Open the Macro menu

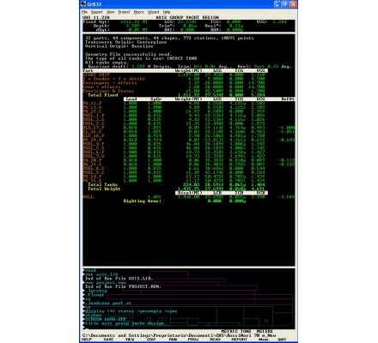[139, 12]
